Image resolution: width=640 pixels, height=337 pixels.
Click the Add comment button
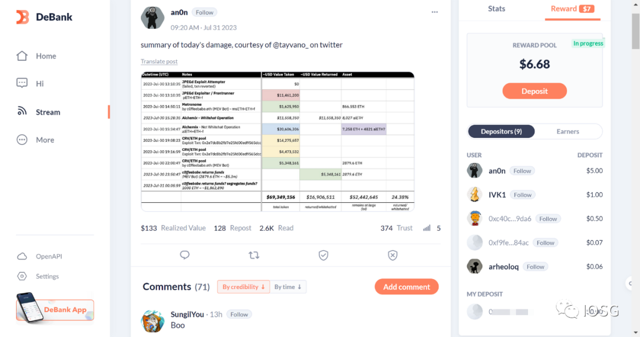coord(407,287)
